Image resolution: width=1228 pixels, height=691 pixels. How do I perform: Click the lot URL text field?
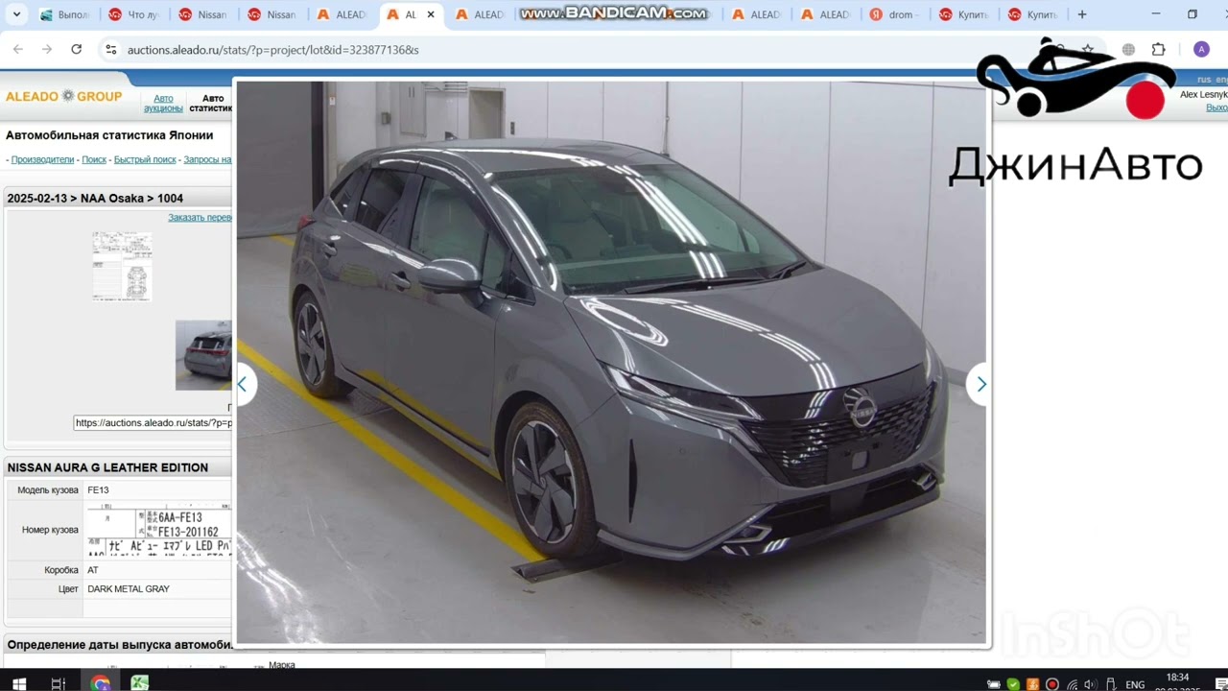pyautogui.click(x=153, y=422)
